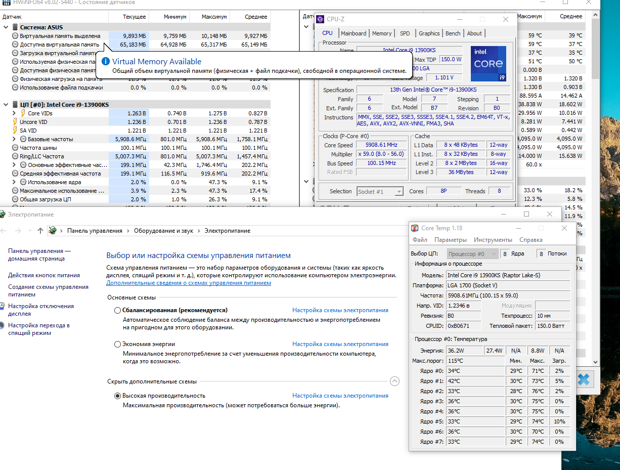Click the lightning icon beside Uncore VID
The image size is (620, 470).
[x=15, y=122]
